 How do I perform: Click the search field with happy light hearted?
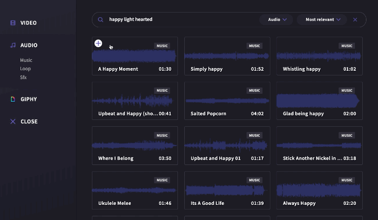178,20
